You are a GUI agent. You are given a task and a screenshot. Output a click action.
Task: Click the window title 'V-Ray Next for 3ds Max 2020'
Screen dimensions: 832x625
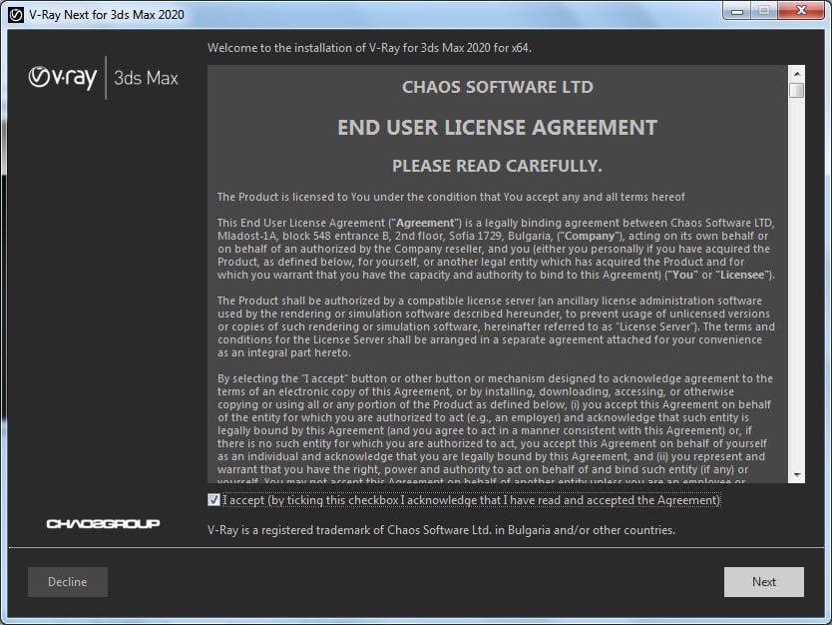[107, 15]
